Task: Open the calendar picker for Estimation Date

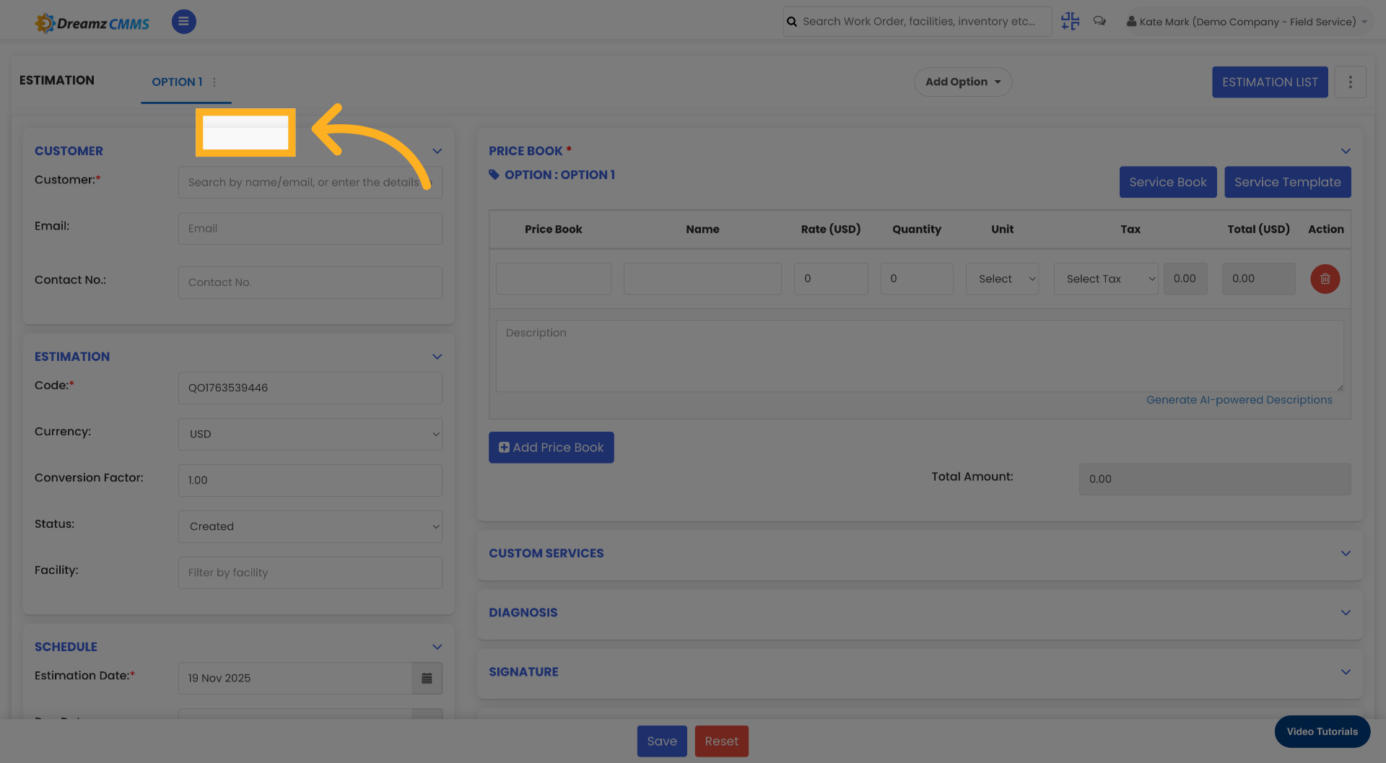Action: click(427, 678)
